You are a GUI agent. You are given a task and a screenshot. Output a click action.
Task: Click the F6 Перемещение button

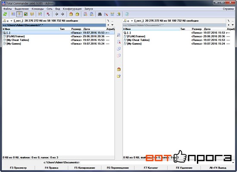pos(118,168)
